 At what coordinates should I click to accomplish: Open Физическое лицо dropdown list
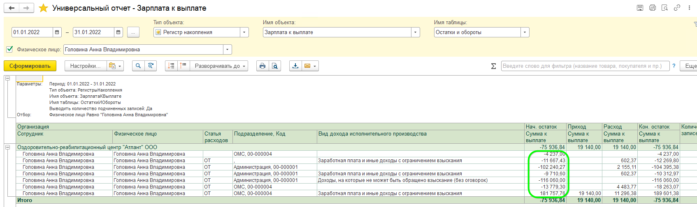pos(228,49)
